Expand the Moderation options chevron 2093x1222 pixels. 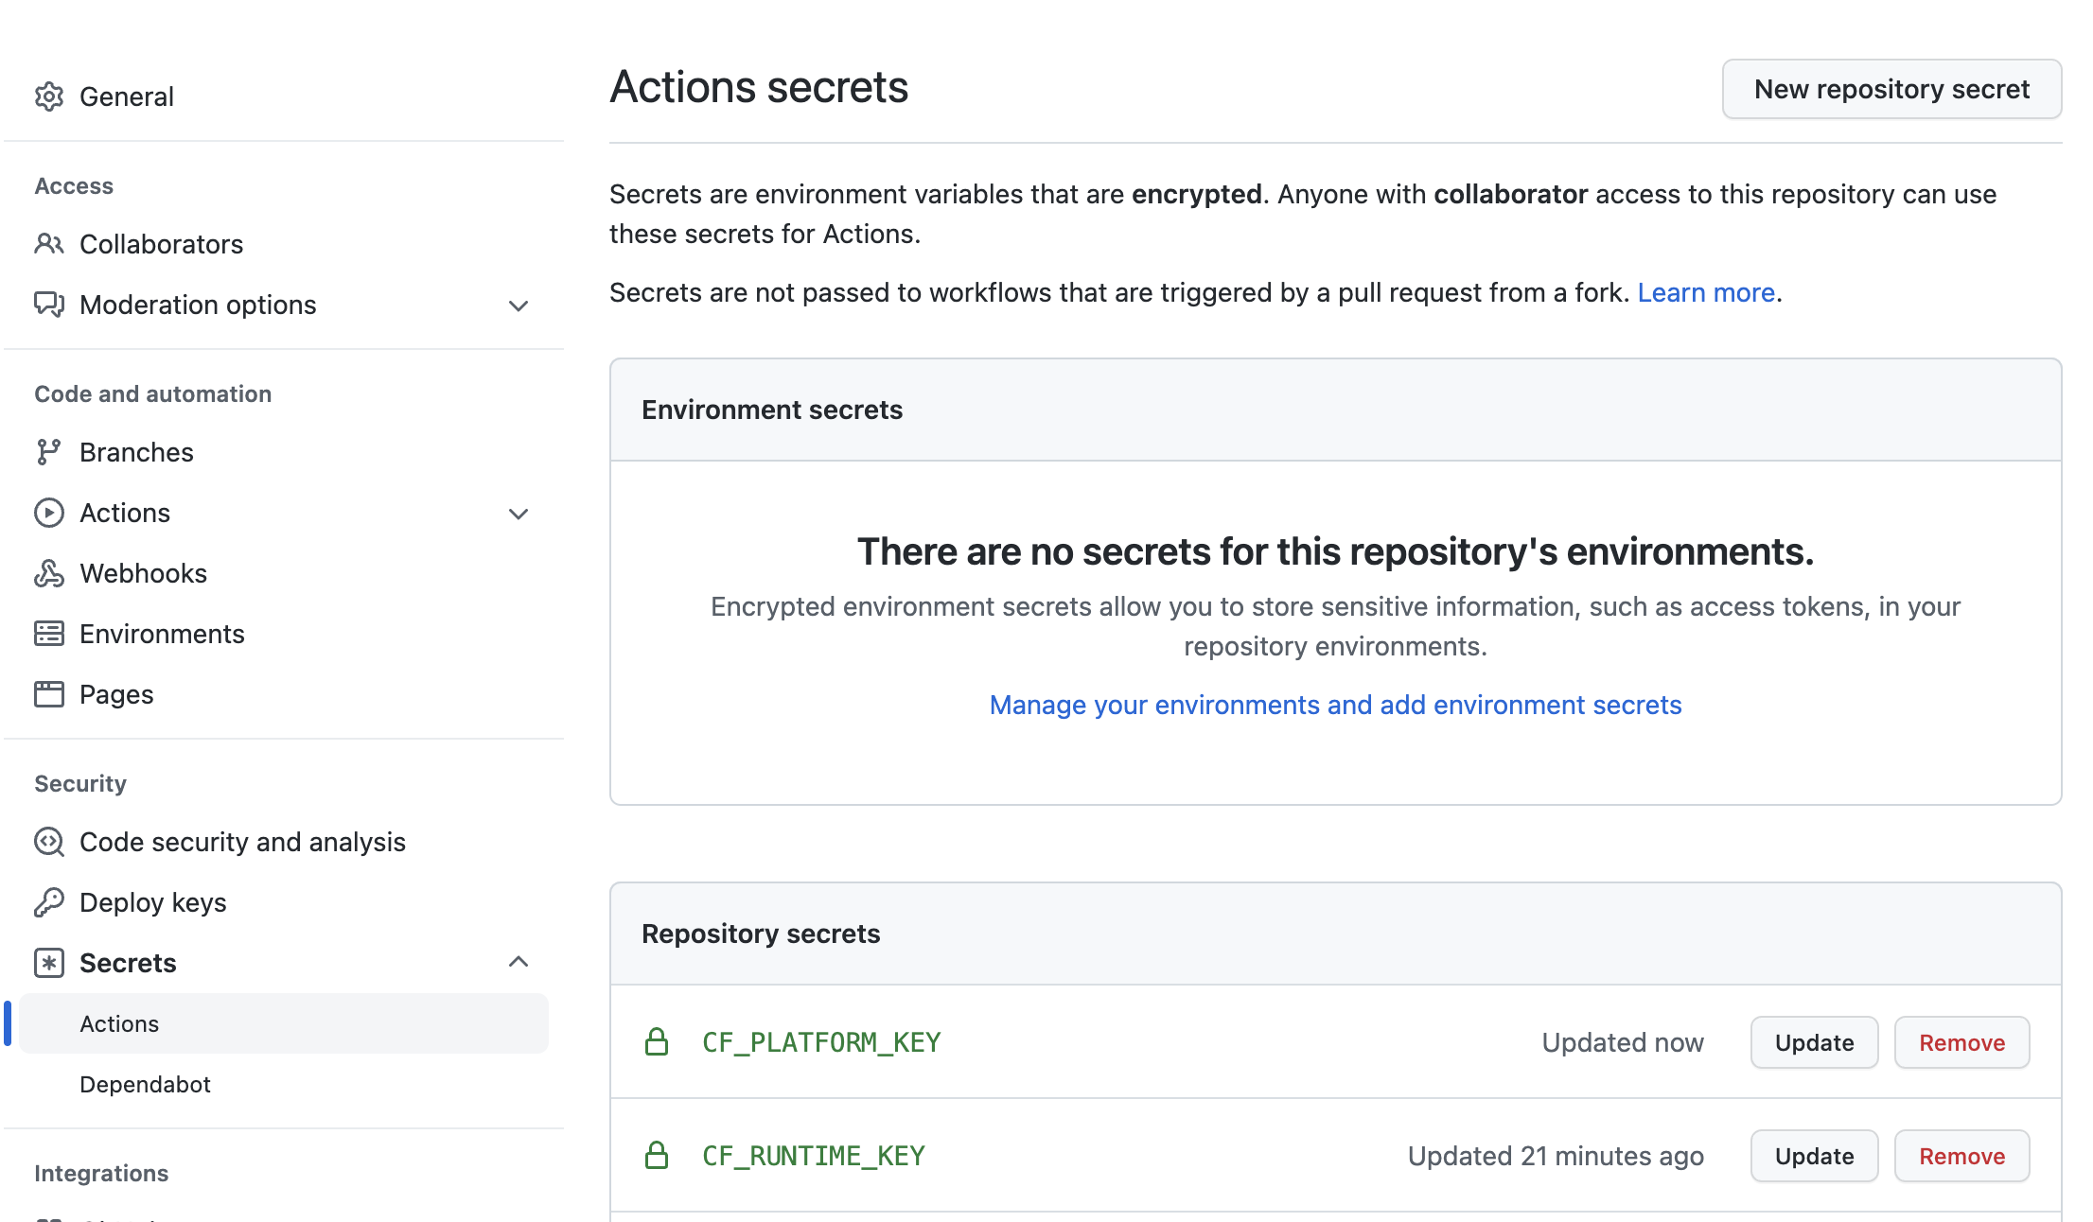click(x=518, y=305)
